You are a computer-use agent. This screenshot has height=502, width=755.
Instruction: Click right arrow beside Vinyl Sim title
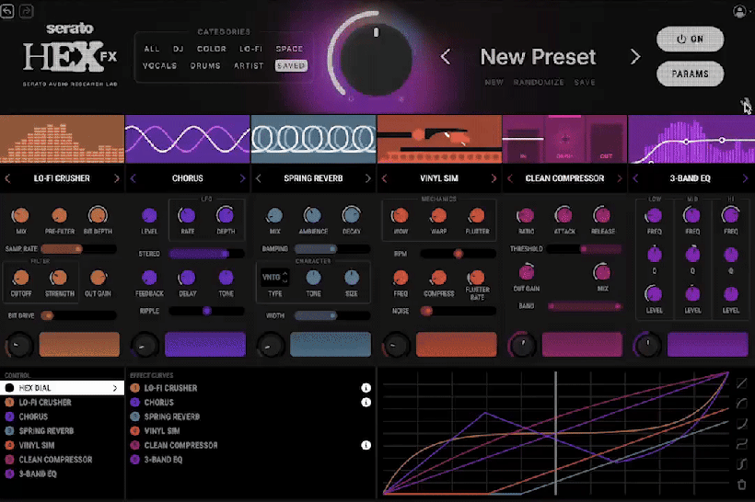point(494,178)
